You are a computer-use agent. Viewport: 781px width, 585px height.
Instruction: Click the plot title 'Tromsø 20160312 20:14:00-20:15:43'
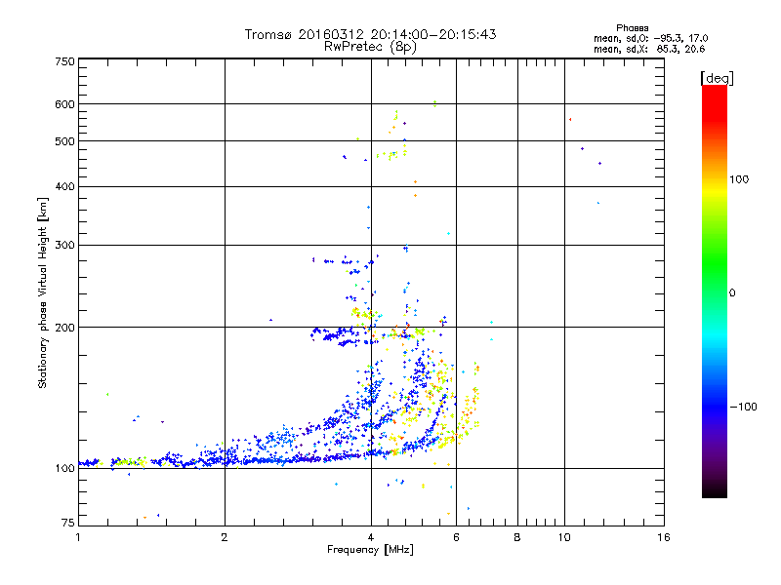370,34
